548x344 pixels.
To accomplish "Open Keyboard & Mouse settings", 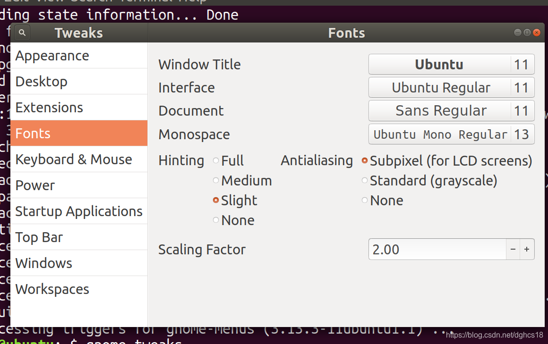I will point(79,159).
